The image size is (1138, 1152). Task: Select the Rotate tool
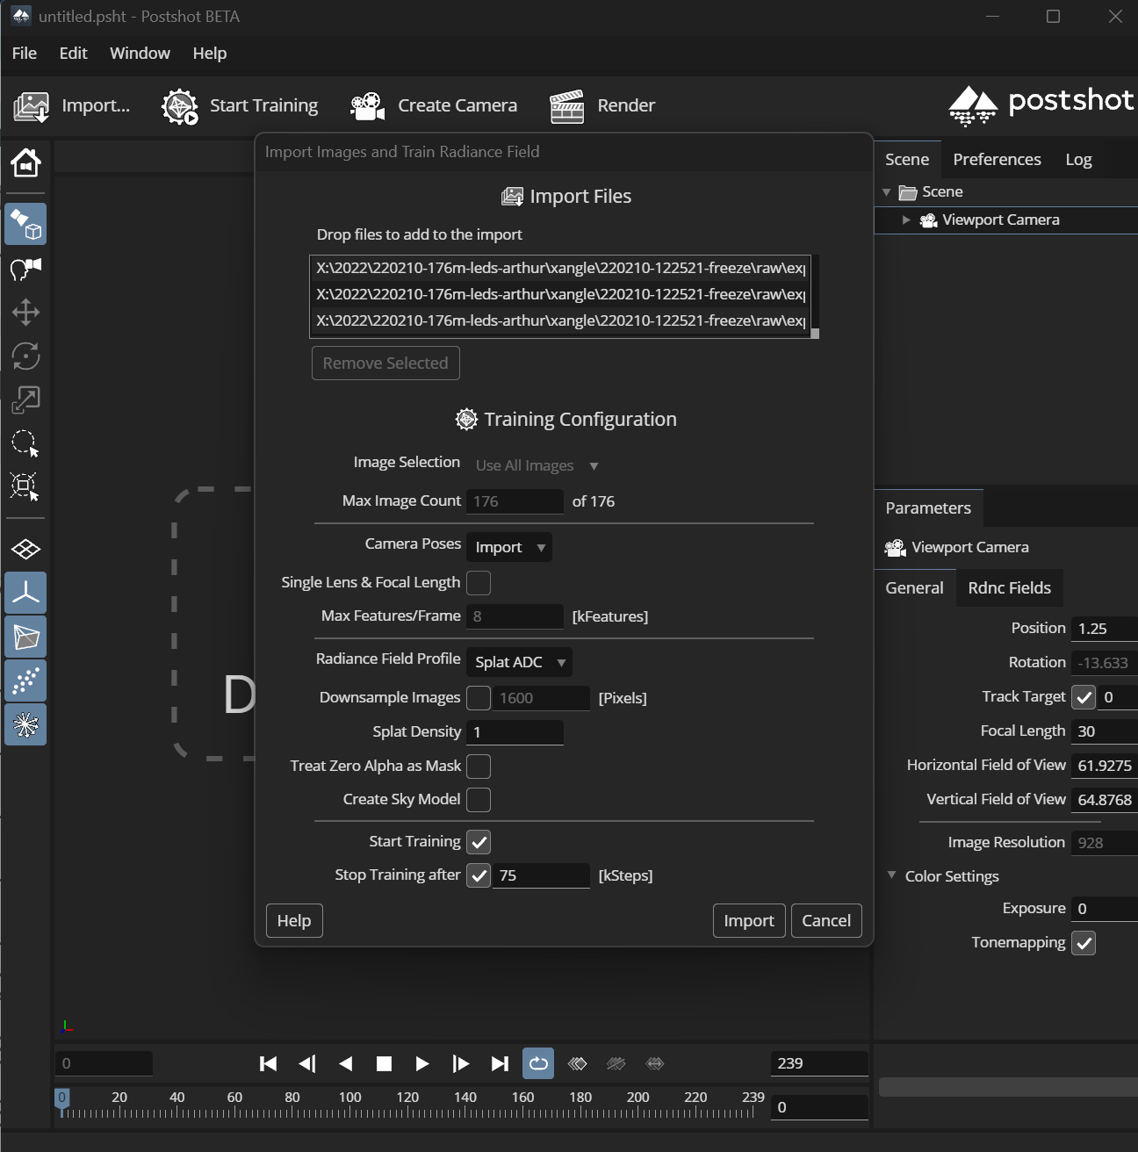(x=25, y=357)
